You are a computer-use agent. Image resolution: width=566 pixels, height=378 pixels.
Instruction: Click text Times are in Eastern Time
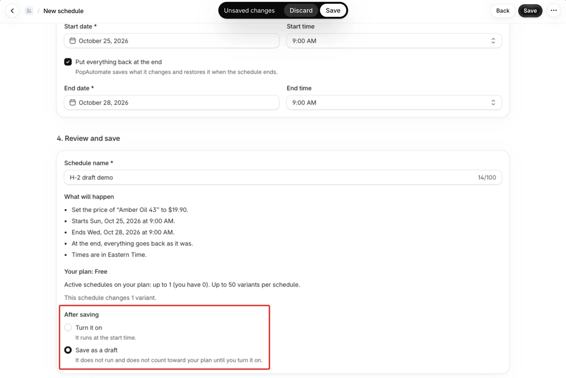tap(109, 255)
